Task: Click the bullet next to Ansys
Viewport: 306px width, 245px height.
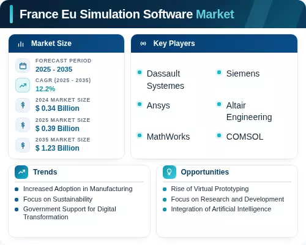Action: pos(140,104)
